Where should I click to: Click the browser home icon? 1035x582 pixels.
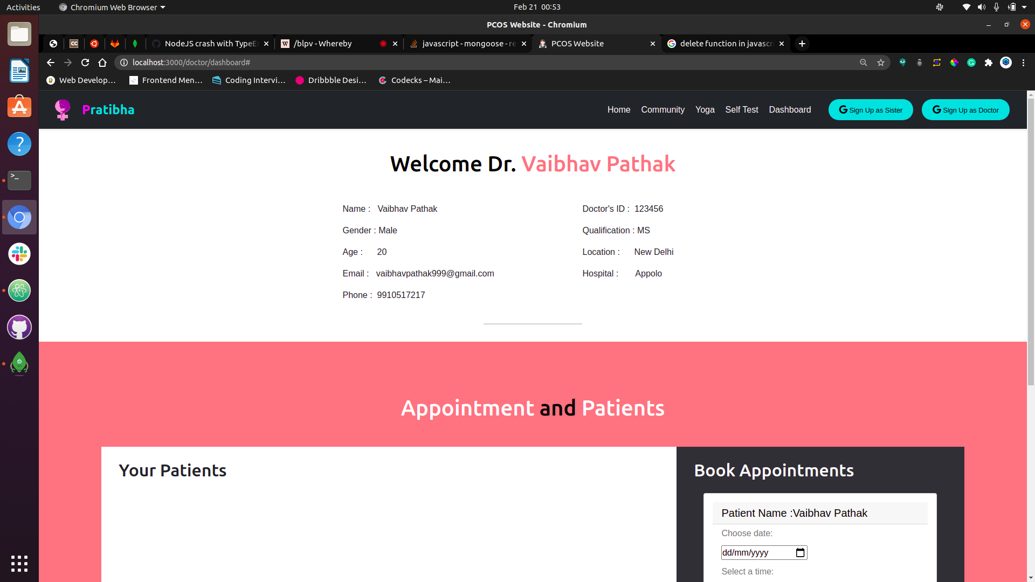pos(102,63)
